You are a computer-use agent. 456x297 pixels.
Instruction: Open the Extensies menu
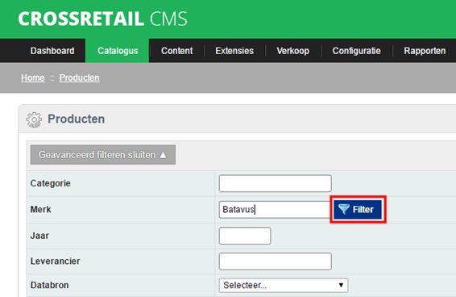[x=234, y=51]
